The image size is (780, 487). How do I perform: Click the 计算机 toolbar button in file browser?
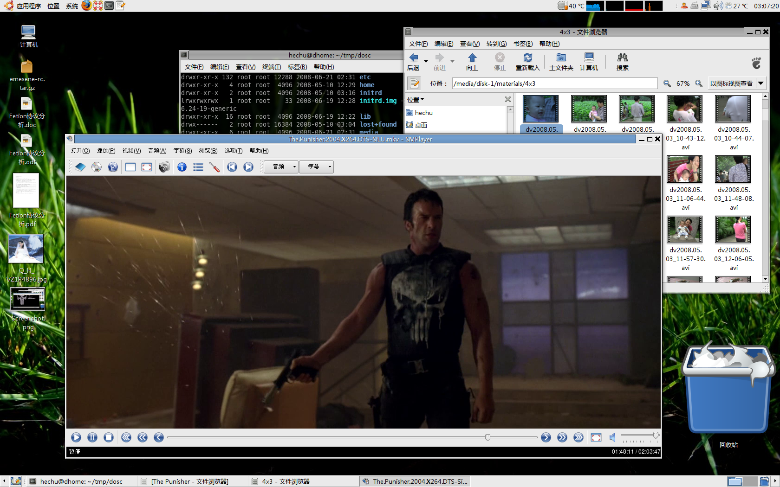[589, 62]
